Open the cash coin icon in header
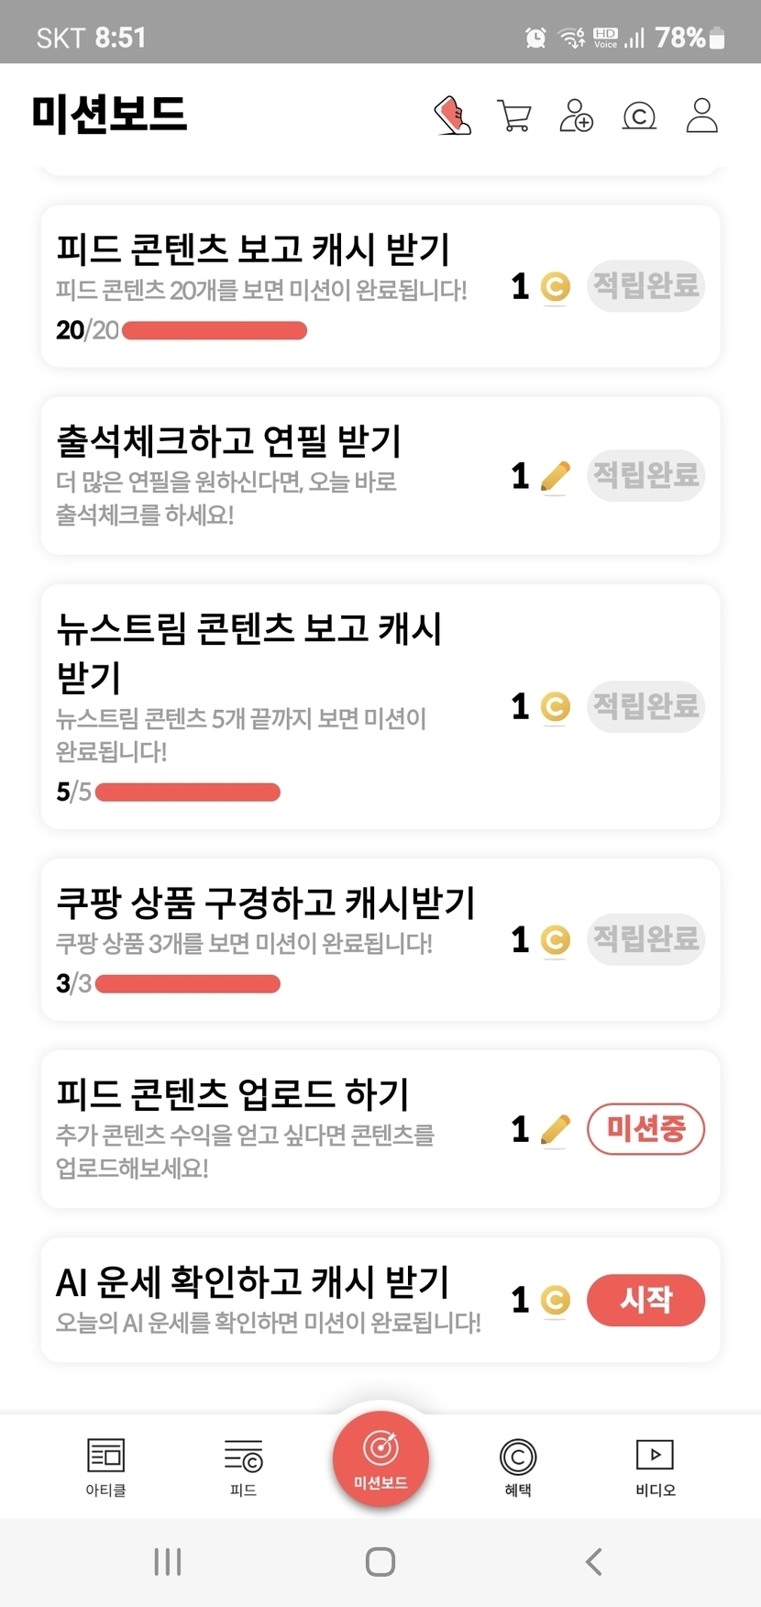 639,116
